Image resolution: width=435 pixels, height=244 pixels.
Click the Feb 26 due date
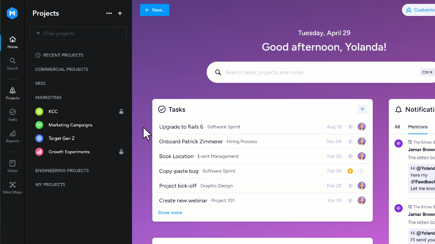pyautogui.click(x=334, y=171)
